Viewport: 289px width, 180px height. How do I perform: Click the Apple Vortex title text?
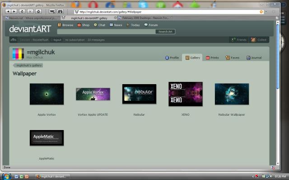click(47, 115)
